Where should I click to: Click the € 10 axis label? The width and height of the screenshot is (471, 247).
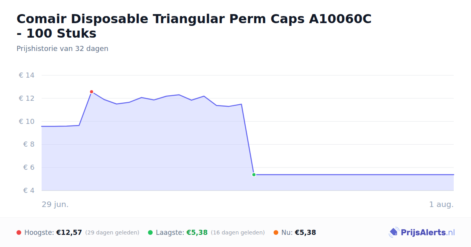pyautogui.click(x=27, y=122)
